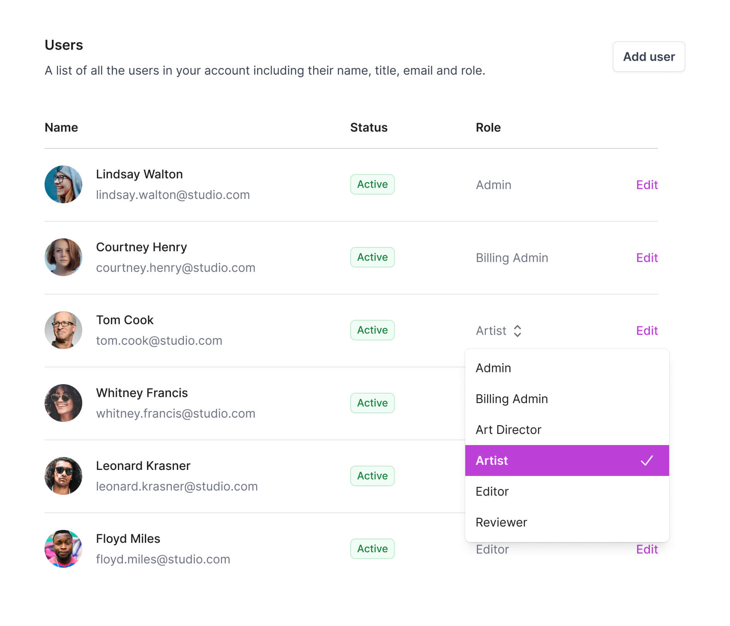Screen dimensions: 730x626
Task: Click Leonard Krasner's avatar photo
Action: 63,476
